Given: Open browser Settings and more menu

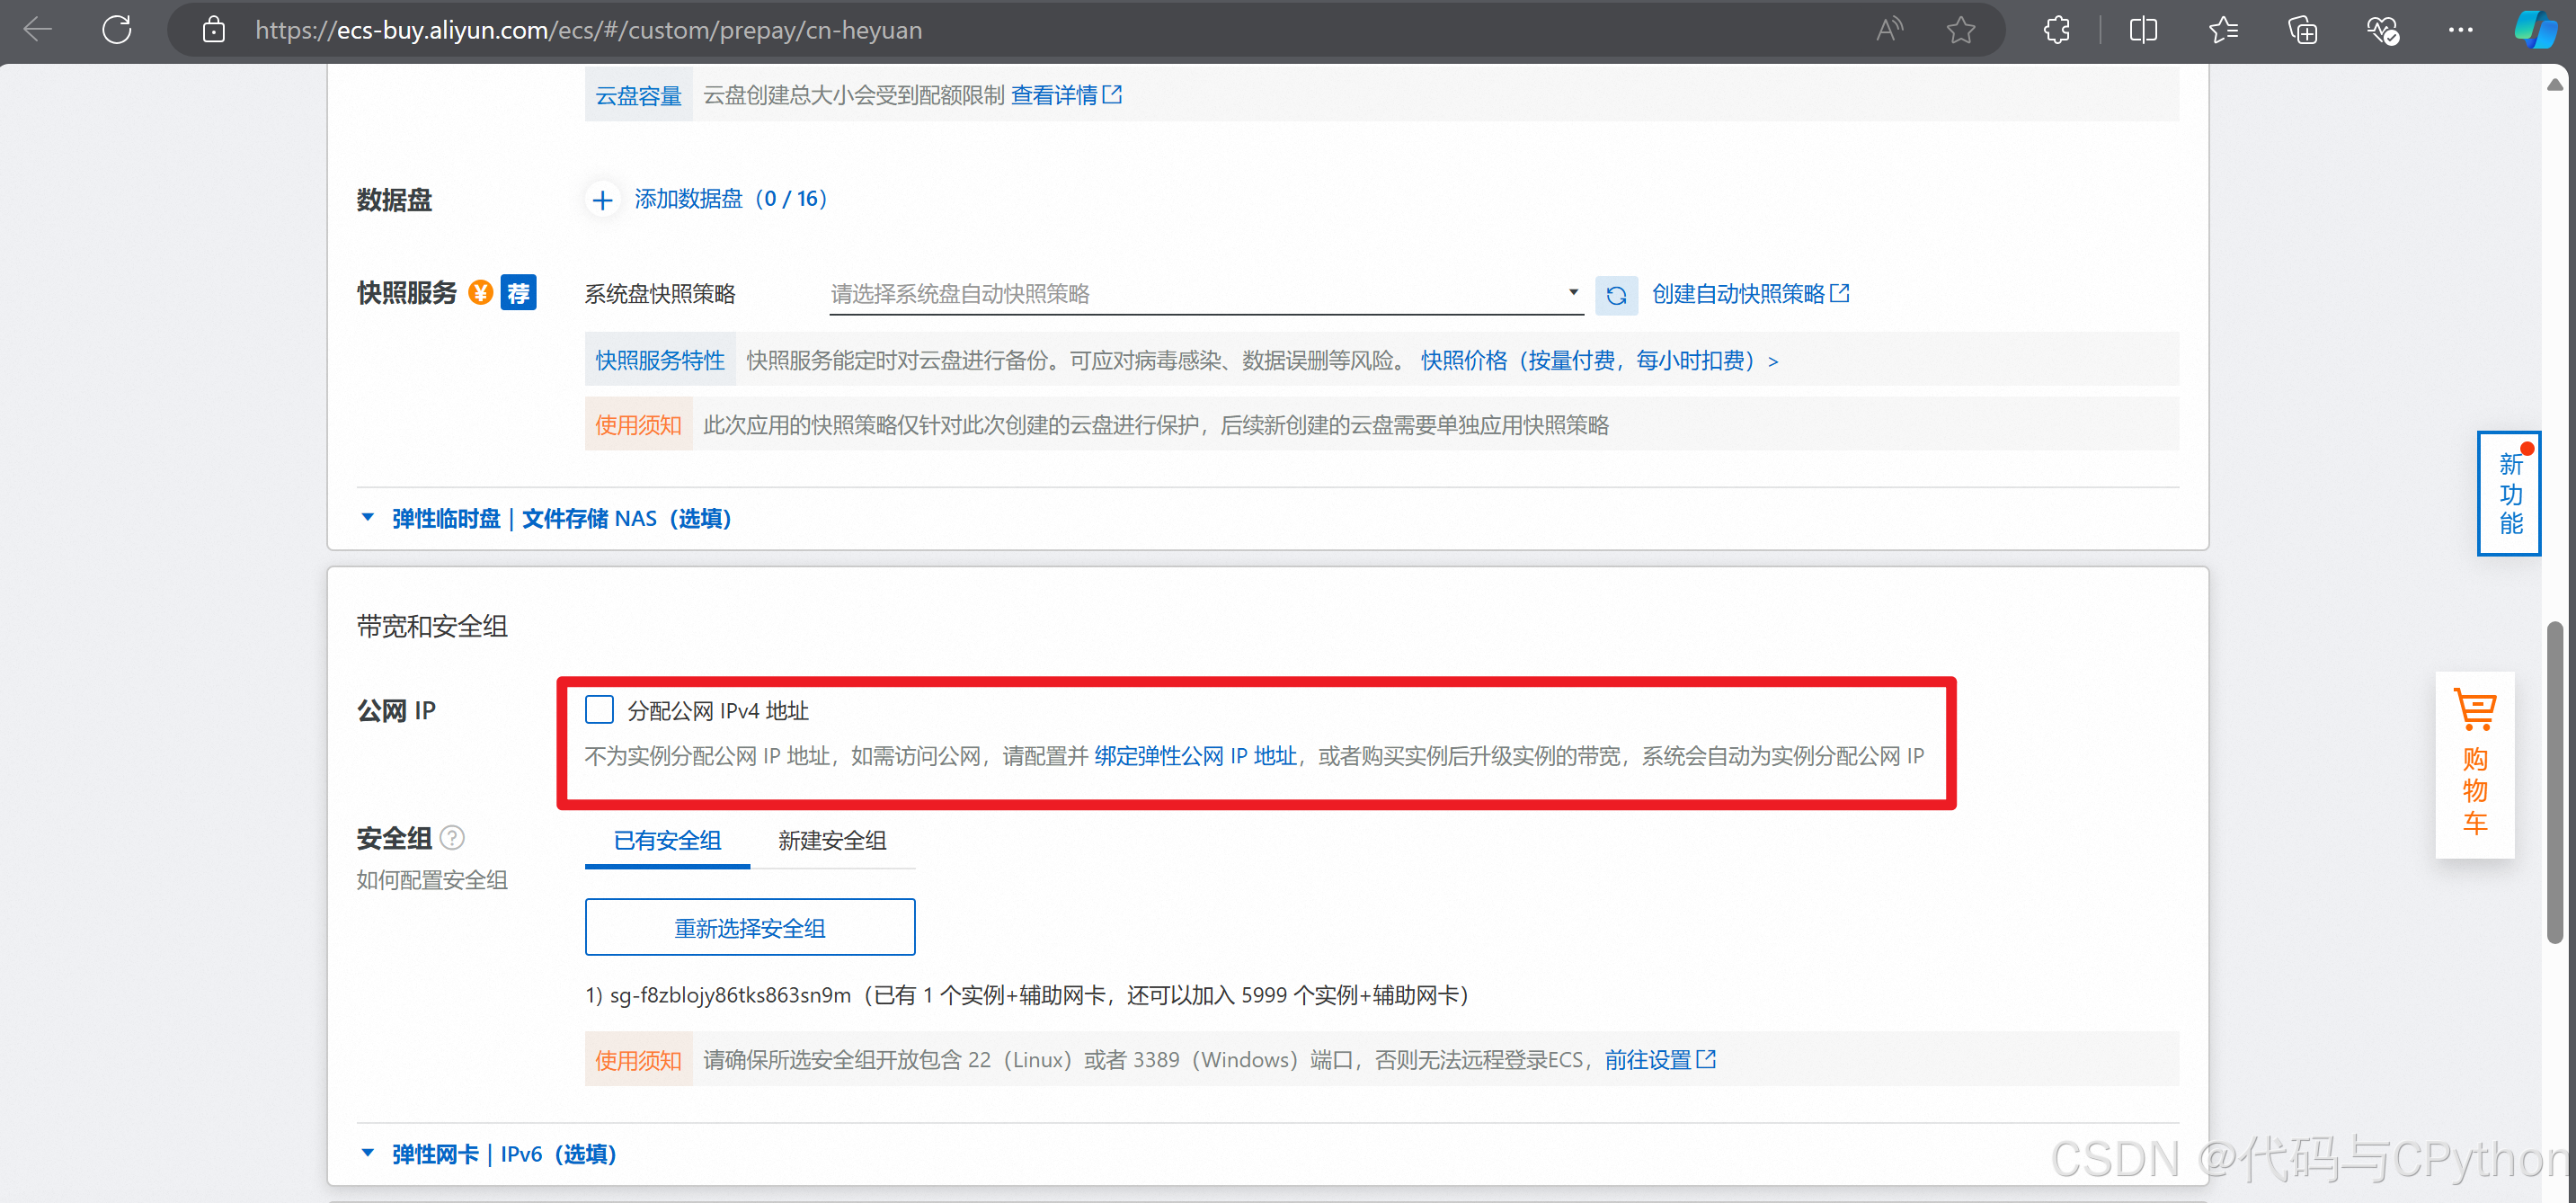Looking at the screenshot, I should click(2461, 30).
